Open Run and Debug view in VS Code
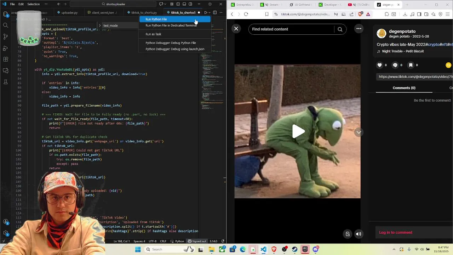This screenshot has height=255, width=453. pos(6,48)
